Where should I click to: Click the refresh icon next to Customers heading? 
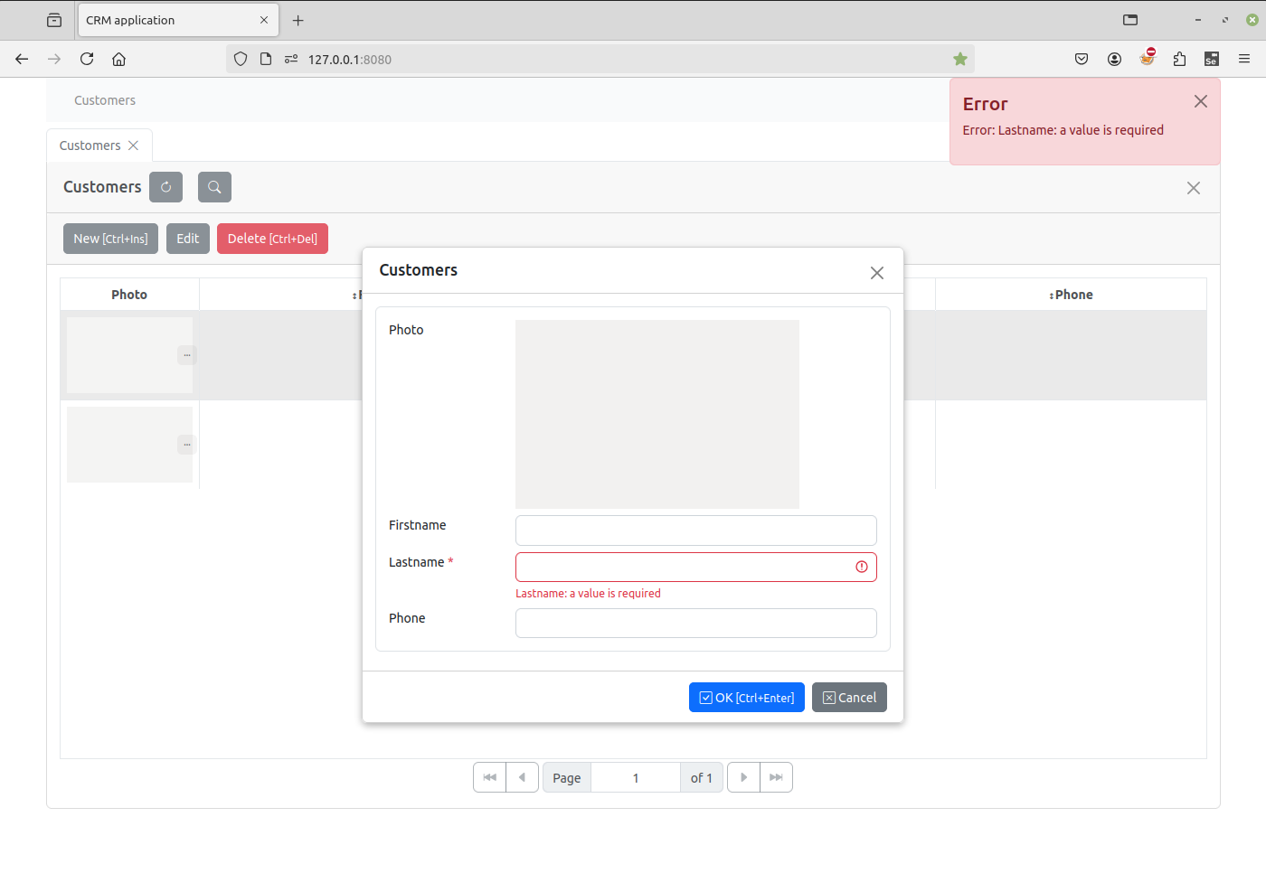tap(165, 187)
